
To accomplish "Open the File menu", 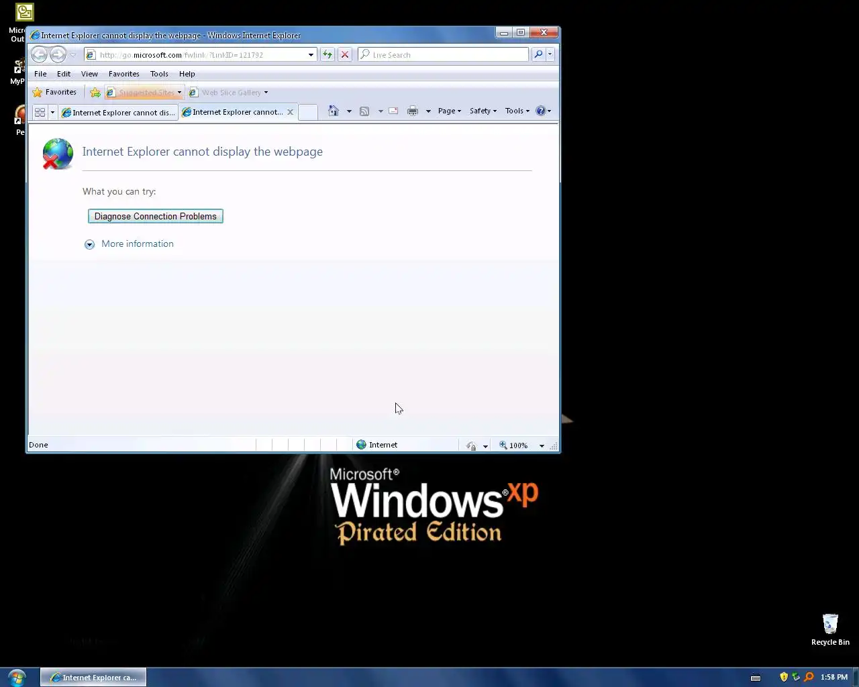I will point(40,74).
